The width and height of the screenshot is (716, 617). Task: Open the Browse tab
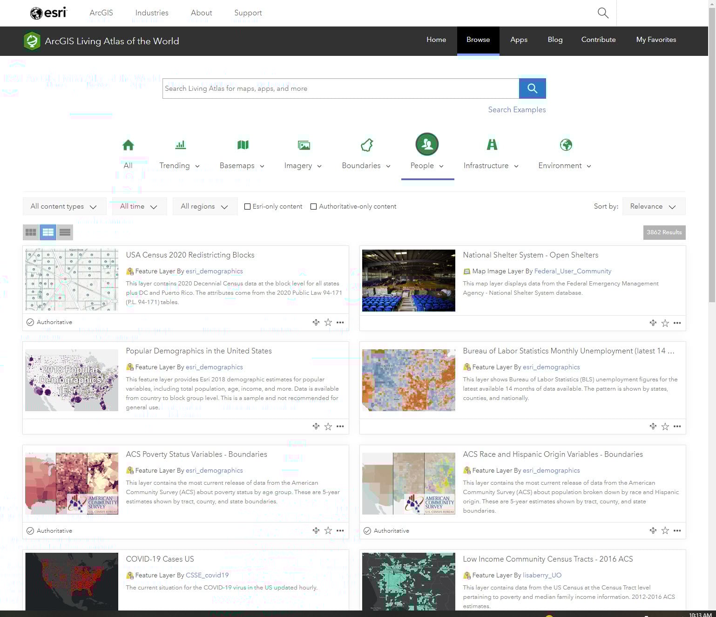coord(478,40)
